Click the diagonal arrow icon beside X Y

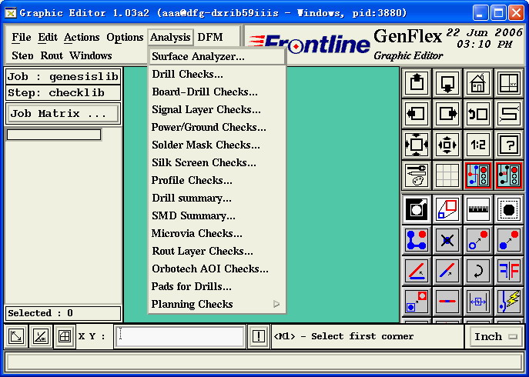16,336
